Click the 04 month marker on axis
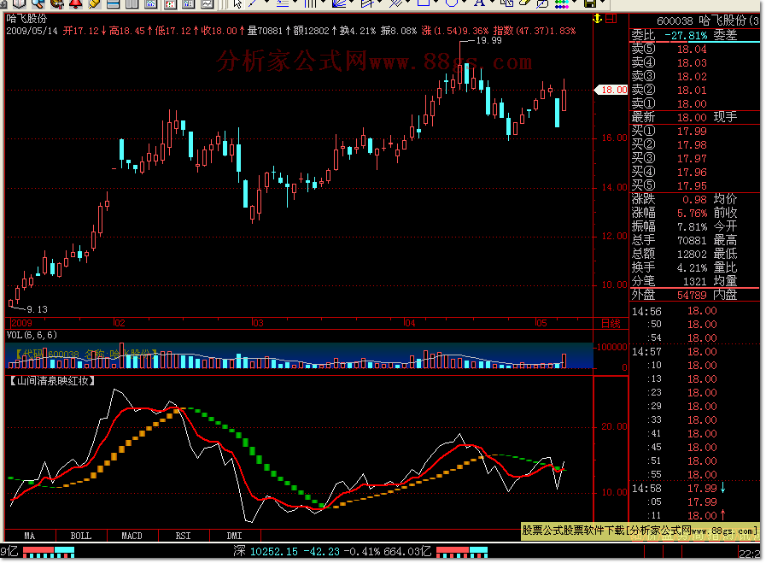 click(410, 323)
